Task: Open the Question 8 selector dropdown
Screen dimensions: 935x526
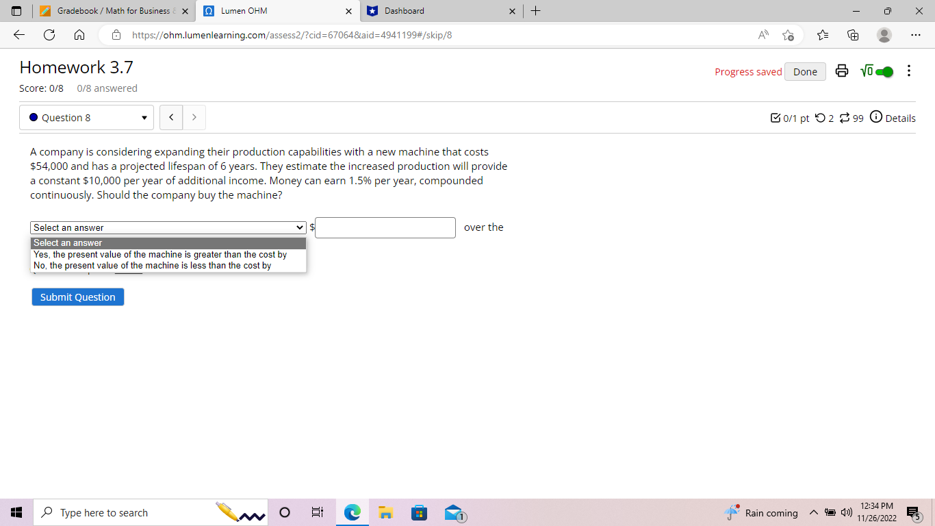Action: tap(86, 118)
